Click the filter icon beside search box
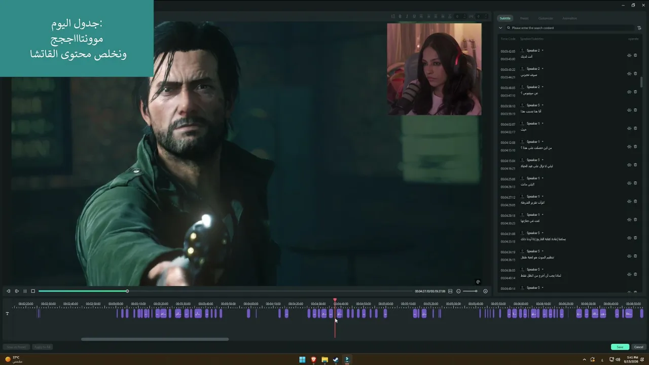The width and height of the screenshot is (649, 365). point(639,28)
